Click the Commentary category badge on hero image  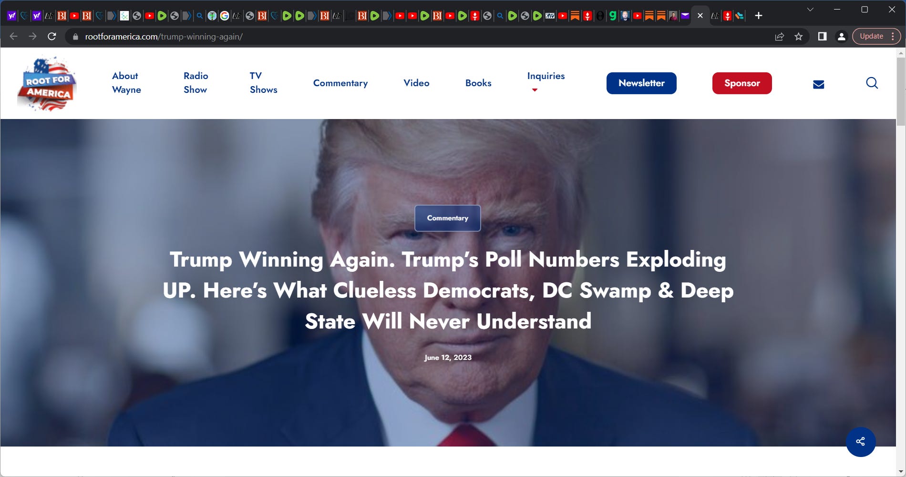pos(447,218)
